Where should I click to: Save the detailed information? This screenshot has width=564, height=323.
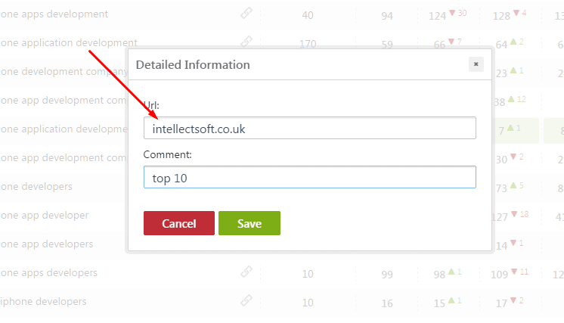coord(249,223)
